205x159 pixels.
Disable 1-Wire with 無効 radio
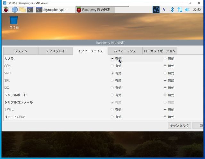pos(165,110)
